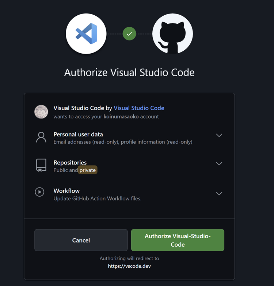Cancel the authorization request
The height and width of the screenshot is (286, 274).
click(81, 240)
